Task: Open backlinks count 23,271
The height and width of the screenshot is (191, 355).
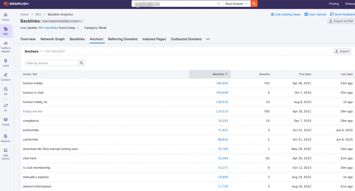Action: pyautogui.click(x=223, y=168)
